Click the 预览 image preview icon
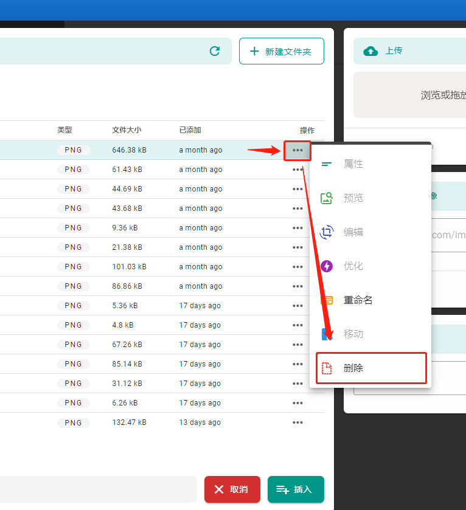The width and height of the screenshot is (466, 510). tap(327, 198)
